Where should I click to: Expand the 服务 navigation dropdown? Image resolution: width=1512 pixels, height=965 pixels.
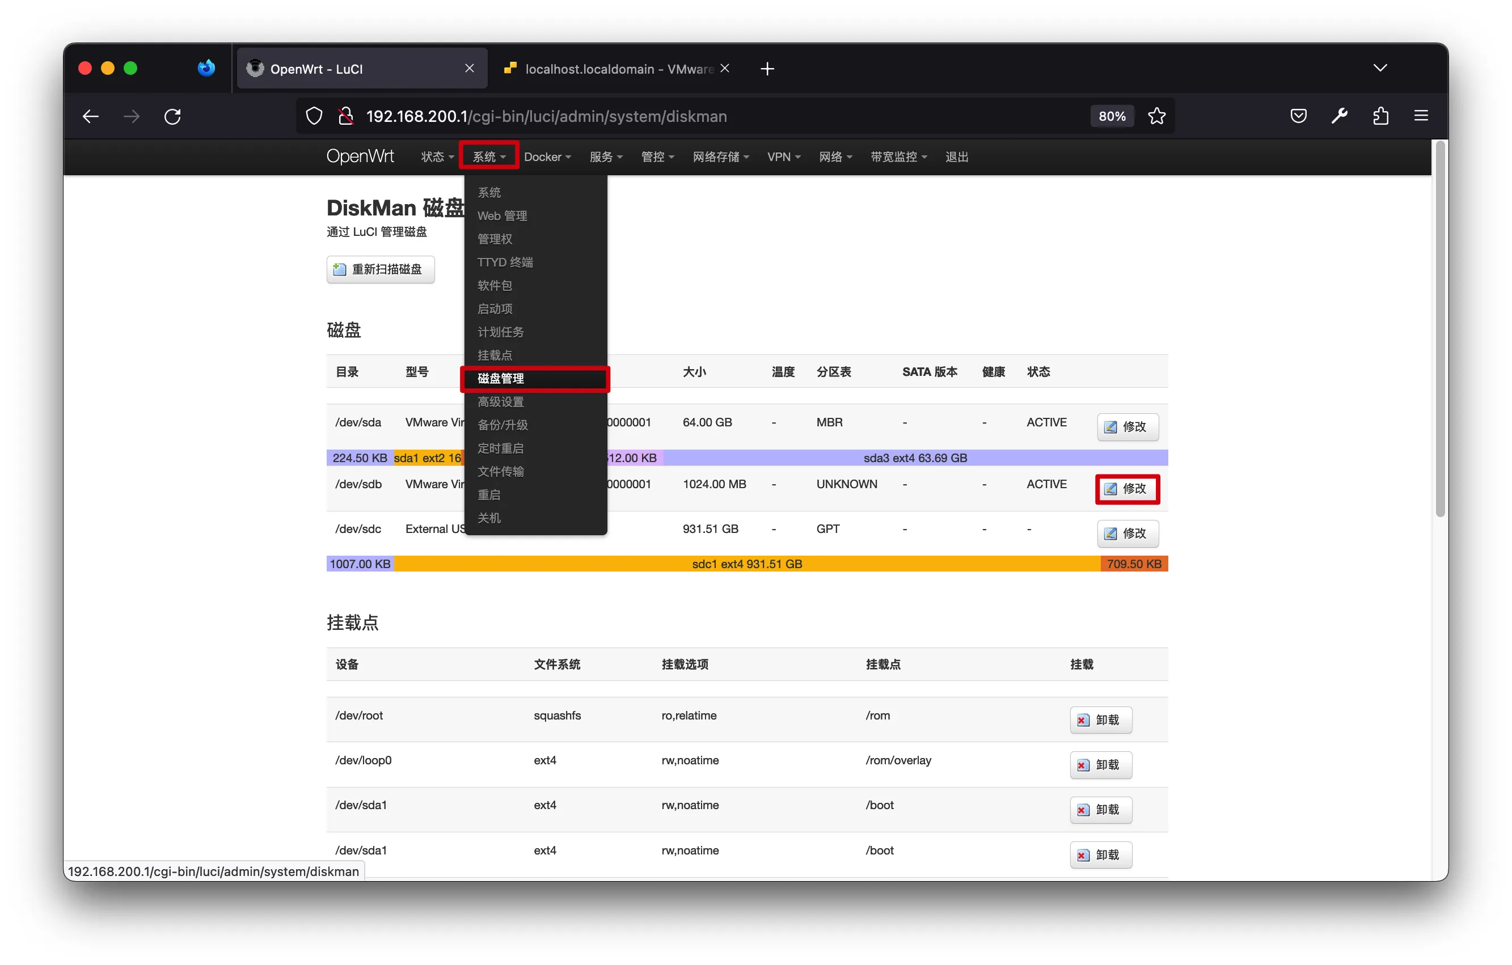coord(605,157)
